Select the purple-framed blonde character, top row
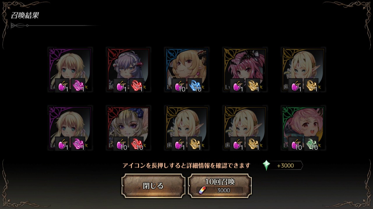Viewport: 373px width, 209px height. coord(70,70)
